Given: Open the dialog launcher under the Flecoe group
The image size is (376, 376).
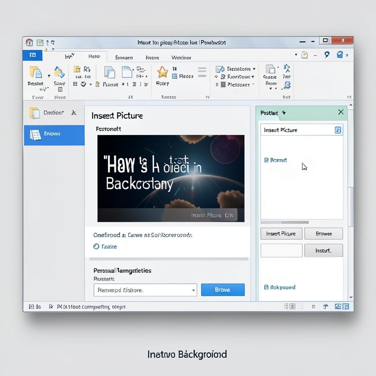Looking at the screenshot, I should point(208,97).
